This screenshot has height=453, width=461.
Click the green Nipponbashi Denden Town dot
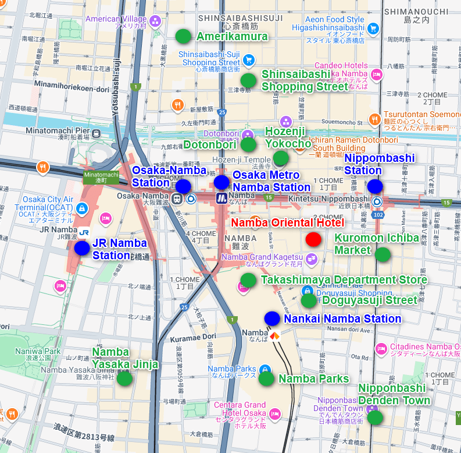click(x=375, y=417)
